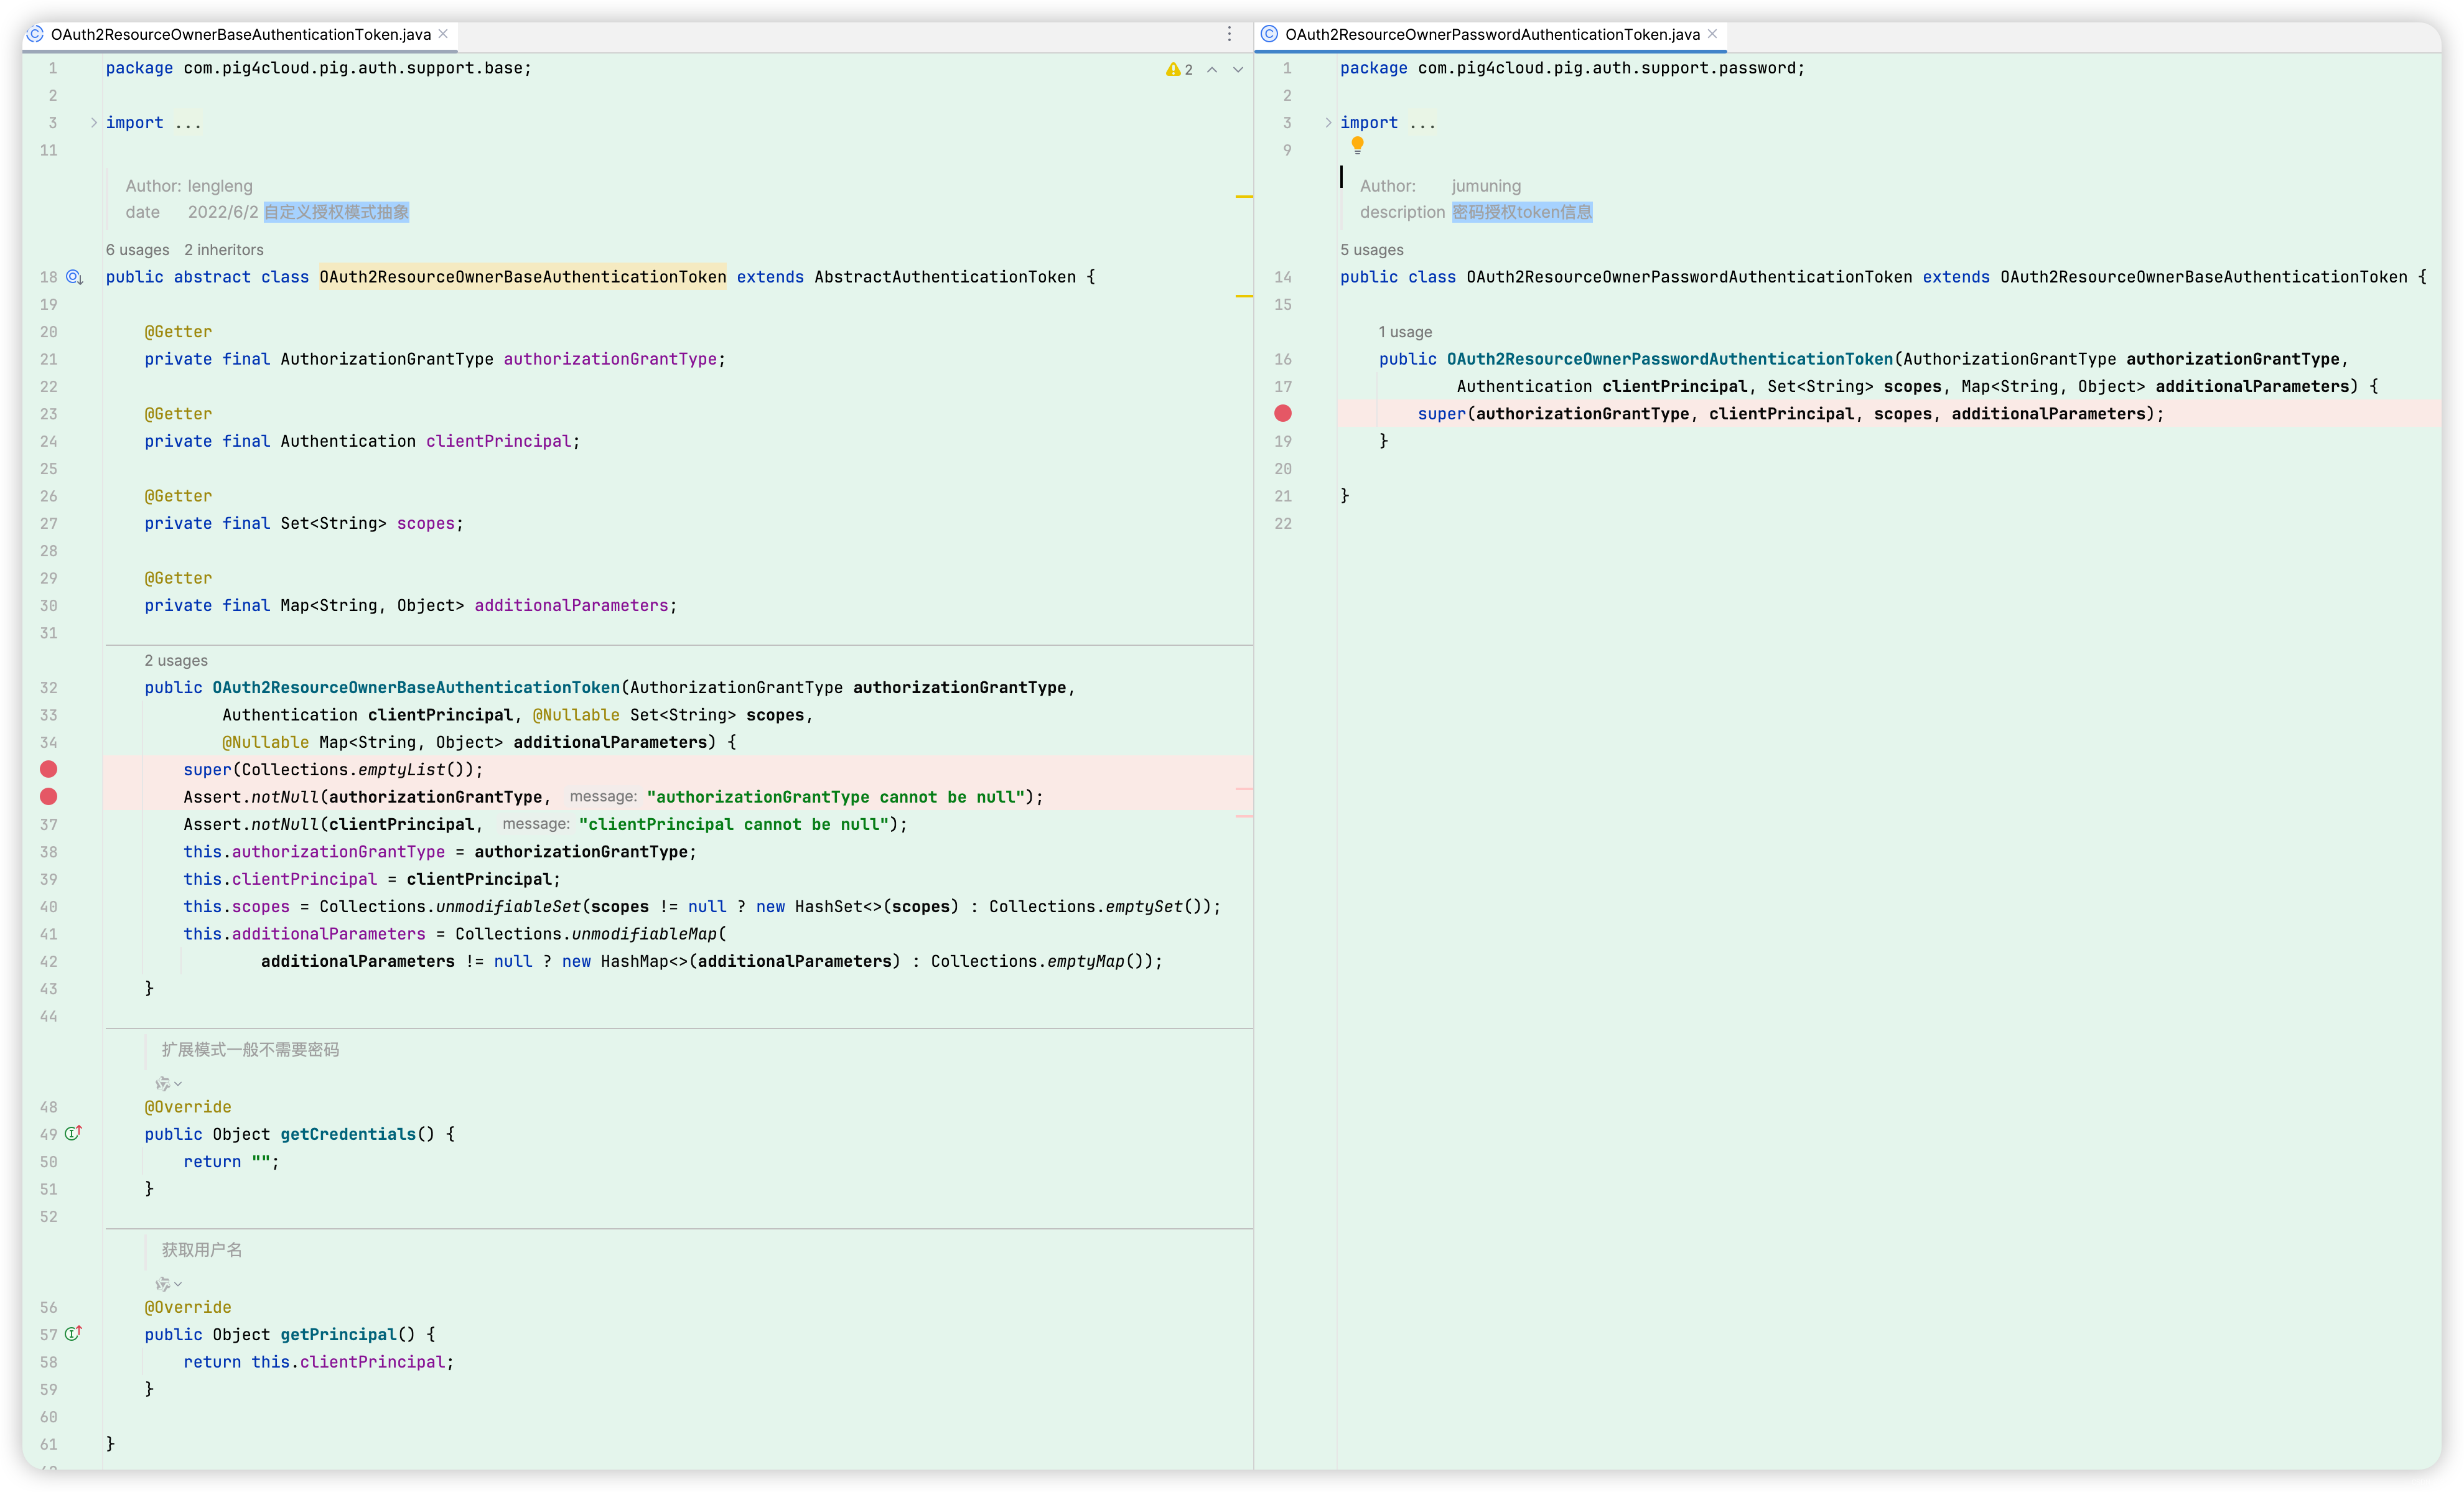Click 'return this.clientPrincipal;' on line 58

(318, 1362)
